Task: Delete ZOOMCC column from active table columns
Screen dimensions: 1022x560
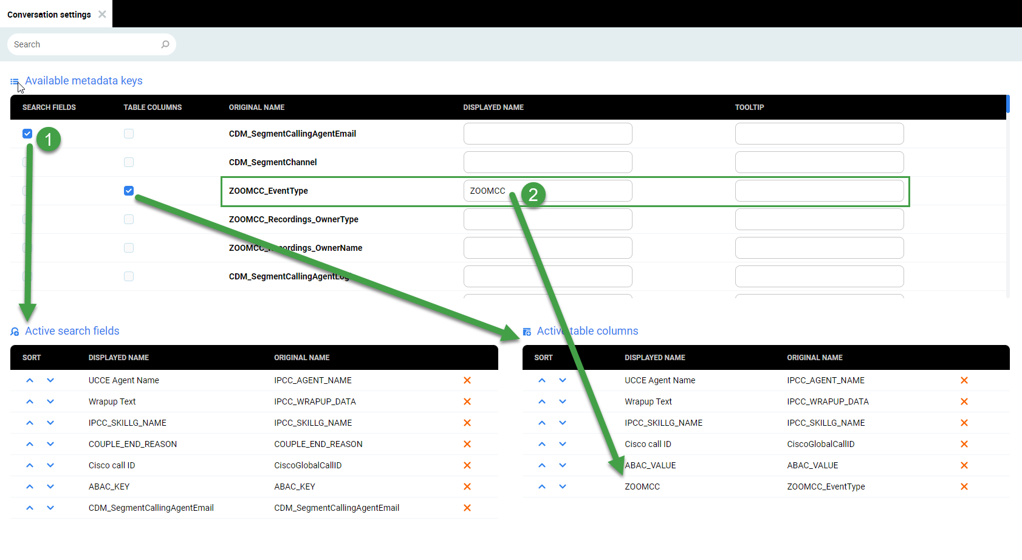Action: (x=964, y=487)
